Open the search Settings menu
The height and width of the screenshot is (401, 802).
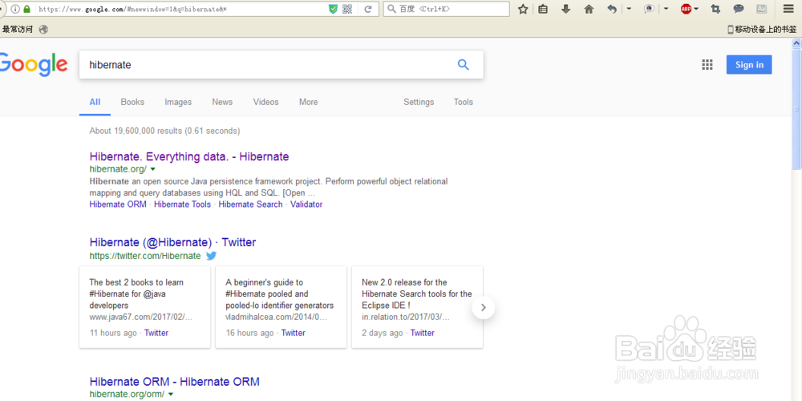(419, 103)
